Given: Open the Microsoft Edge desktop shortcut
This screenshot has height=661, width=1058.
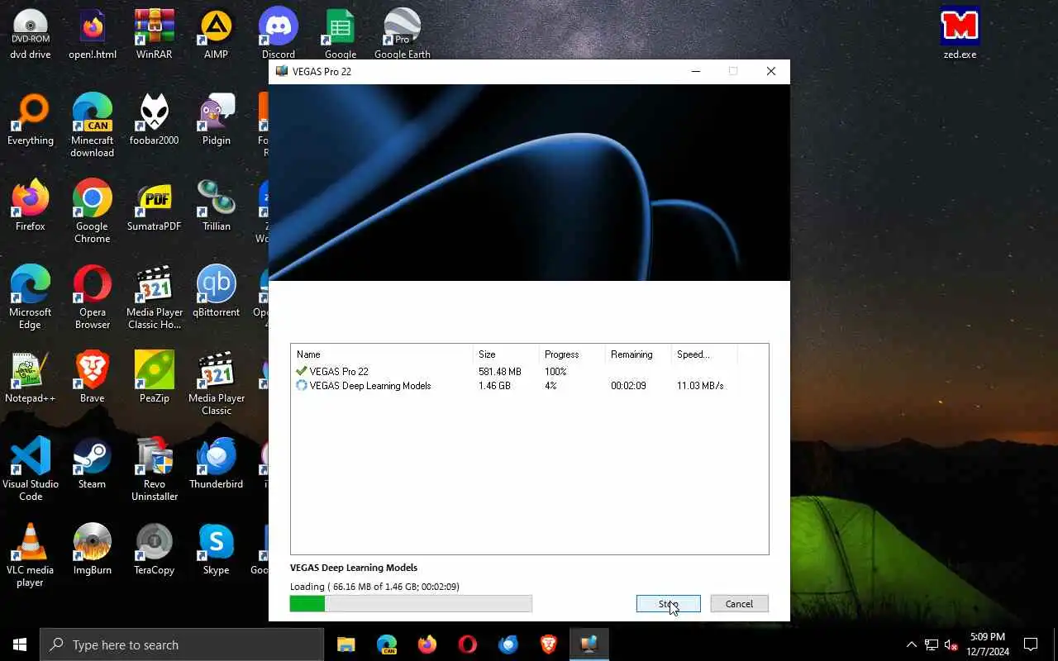Looking at the screenshot, I should (31, 297).
